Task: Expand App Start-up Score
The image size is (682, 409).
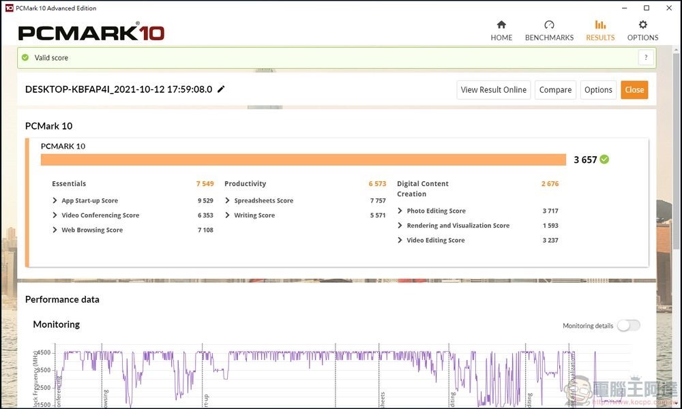Action: [55, 200]
